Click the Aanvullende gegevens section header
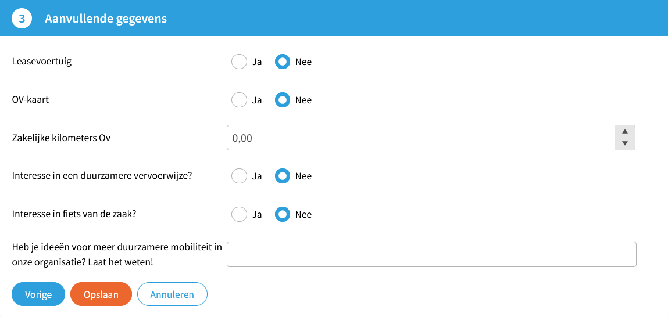Image resolution: width=668 pixels, height=317 pixels. [x=106, y=19]
